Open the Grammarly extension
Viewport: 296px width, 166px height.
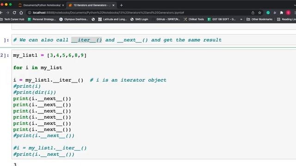(x=268, y=12)
